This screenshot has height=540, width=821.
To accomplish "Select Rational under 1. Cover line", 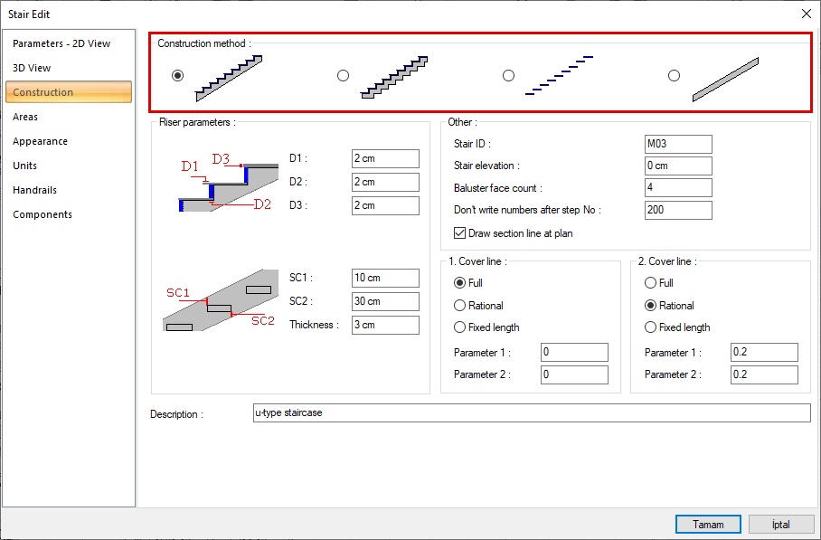I will point(461,305).
